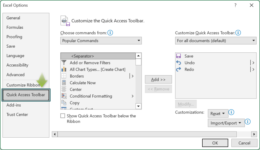Click the command list vertical scroll thumb
The width and height of the screenshot is (260, 150).
[x=138, y=62]
